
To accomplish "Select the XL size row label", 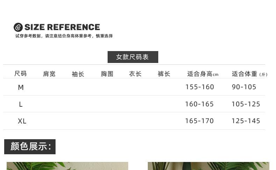I will click(x=22, y=121).
